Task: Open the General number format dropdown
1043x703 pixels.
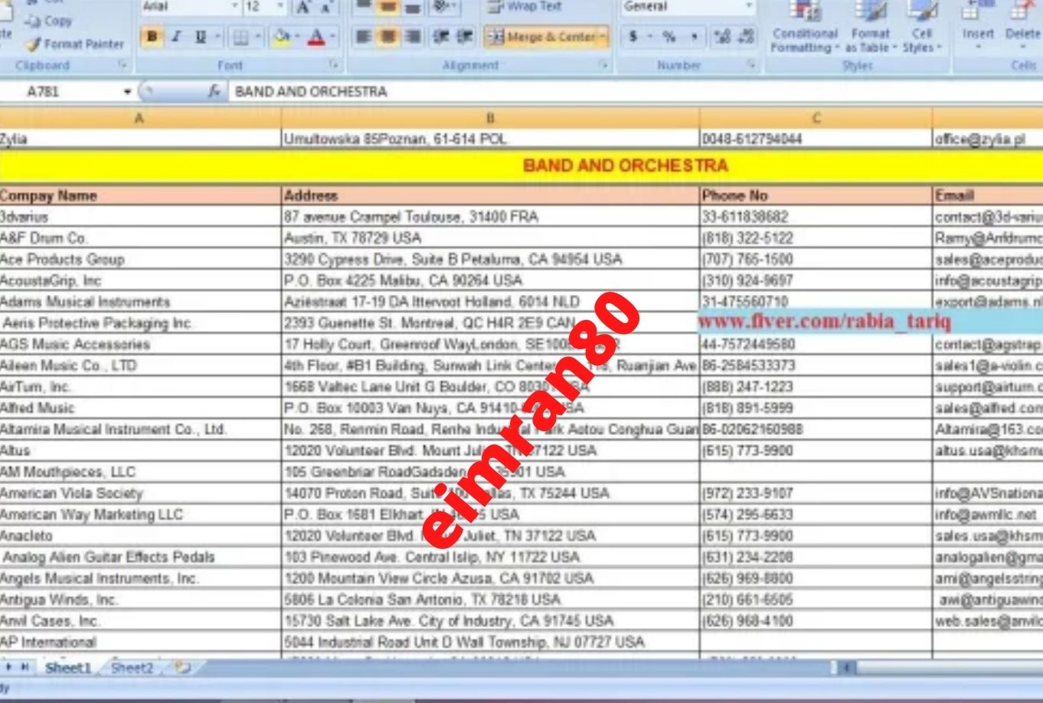Action: click(747, 6)
